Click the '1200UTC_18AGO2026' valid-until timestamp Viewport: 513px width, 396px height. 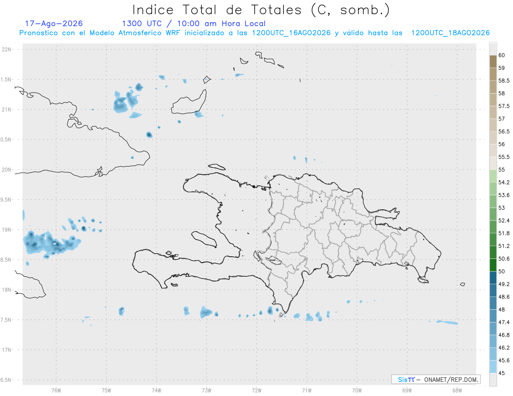click(450, 33)
